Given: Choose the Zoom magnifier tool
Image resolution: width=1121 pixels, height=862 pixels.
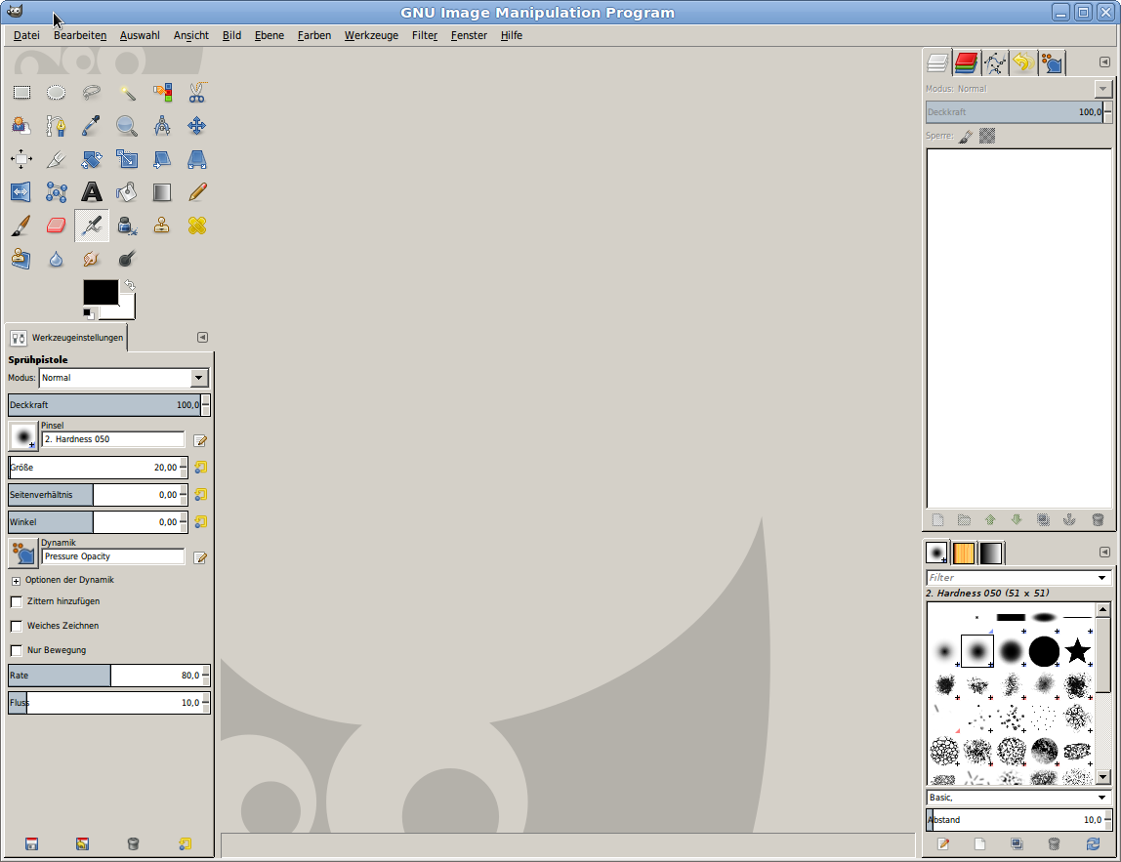Looking at the screenshot, I should click(x=127, y=126).
